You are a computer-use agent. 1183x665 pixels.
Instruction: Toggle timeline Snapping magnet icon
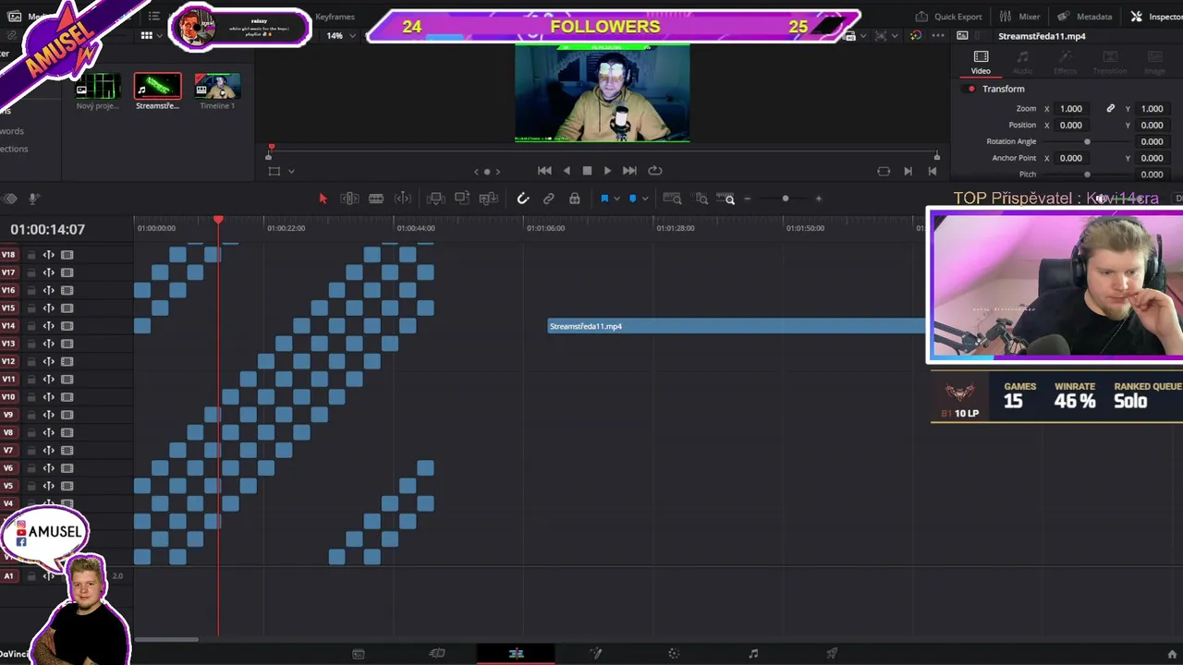(522, 199)
